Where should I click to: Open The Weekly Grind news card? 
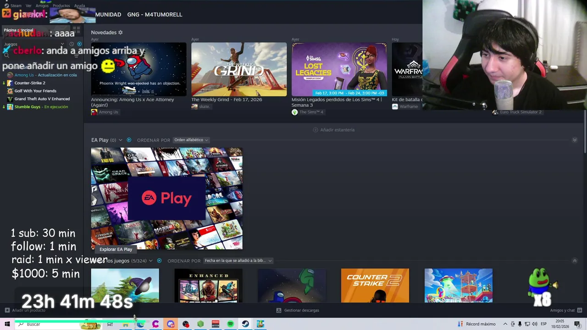pos(239,69)
